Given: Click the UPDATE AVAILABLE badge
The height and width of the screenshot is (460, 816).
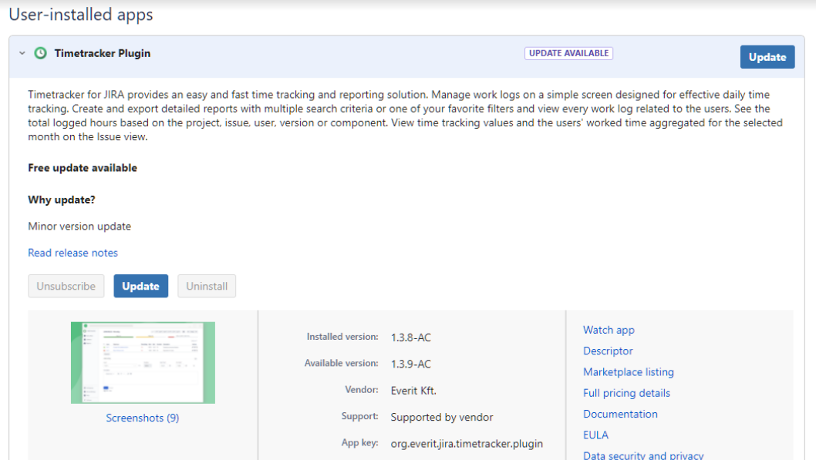Looking at the screenshot, I should click(568, 53).
